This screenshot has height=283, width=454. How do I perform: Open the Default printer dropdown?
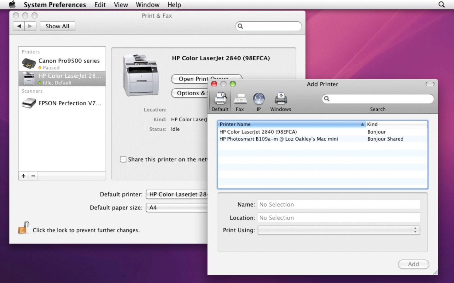pos(177,194)
